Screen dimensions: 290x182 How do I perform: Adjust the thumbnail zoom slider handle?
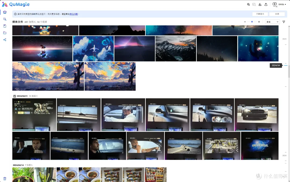point(252,22)
